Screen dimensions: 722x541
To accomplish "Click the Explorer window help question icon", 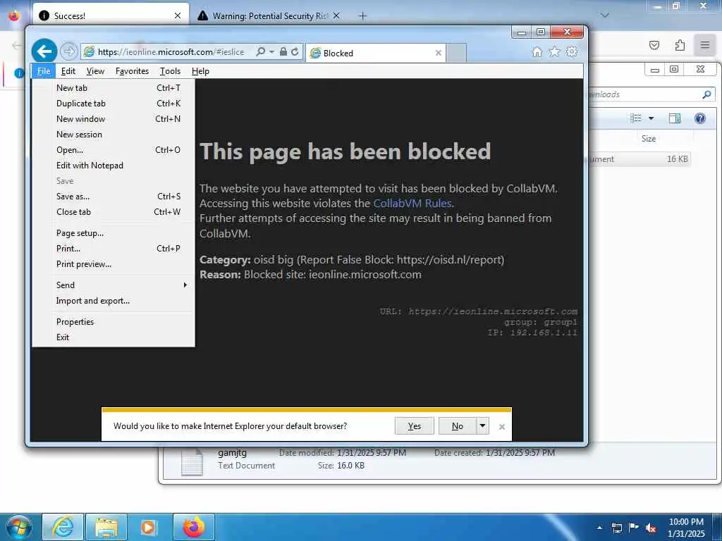I will (700, 118).
